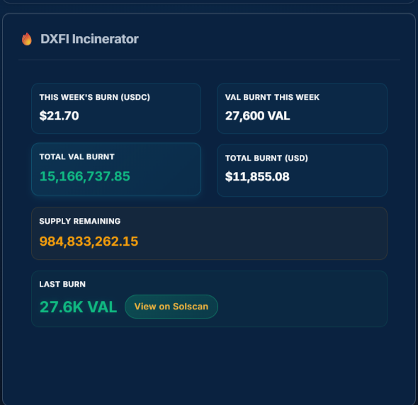Image resolution: width=418 pixels, height=405 pixels.
Task: Select the 27.6K VAL last burn amount
Action: click(79, 307)
